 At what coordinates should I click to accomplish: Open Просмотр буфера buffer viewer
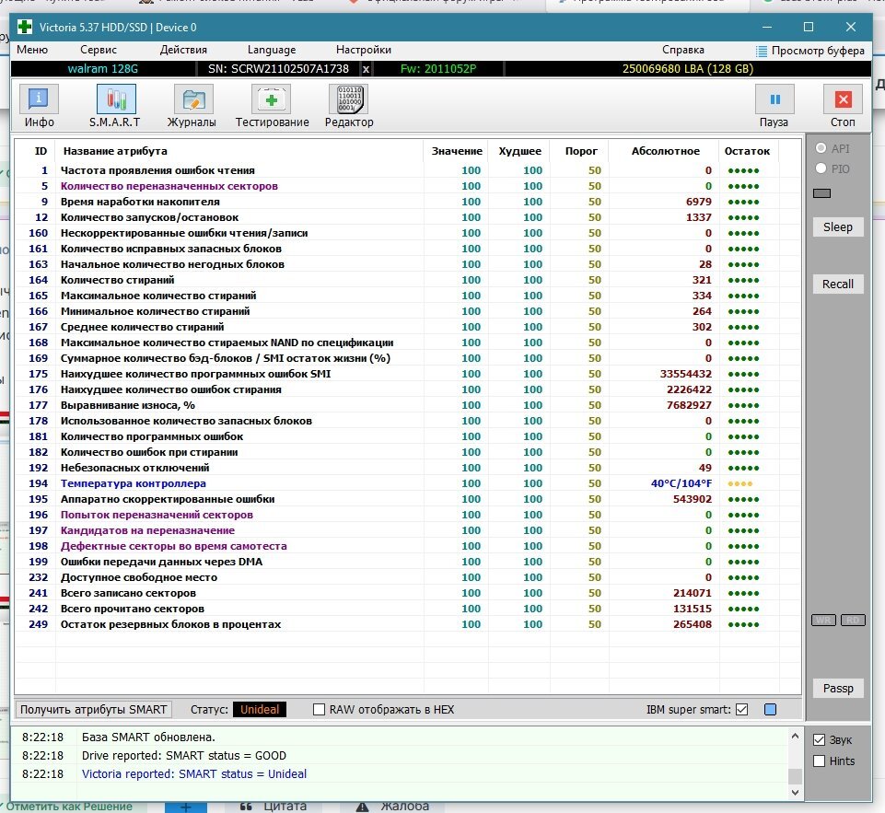(x=809, y=51)
